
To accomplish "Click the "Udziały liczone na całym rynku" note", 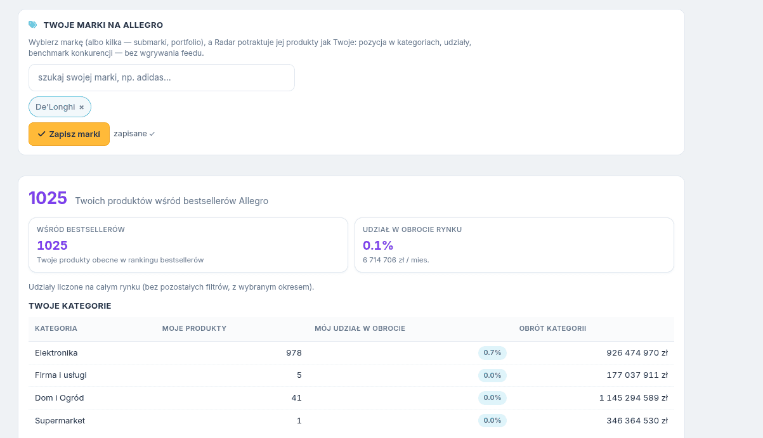I will tap(171, 287).
